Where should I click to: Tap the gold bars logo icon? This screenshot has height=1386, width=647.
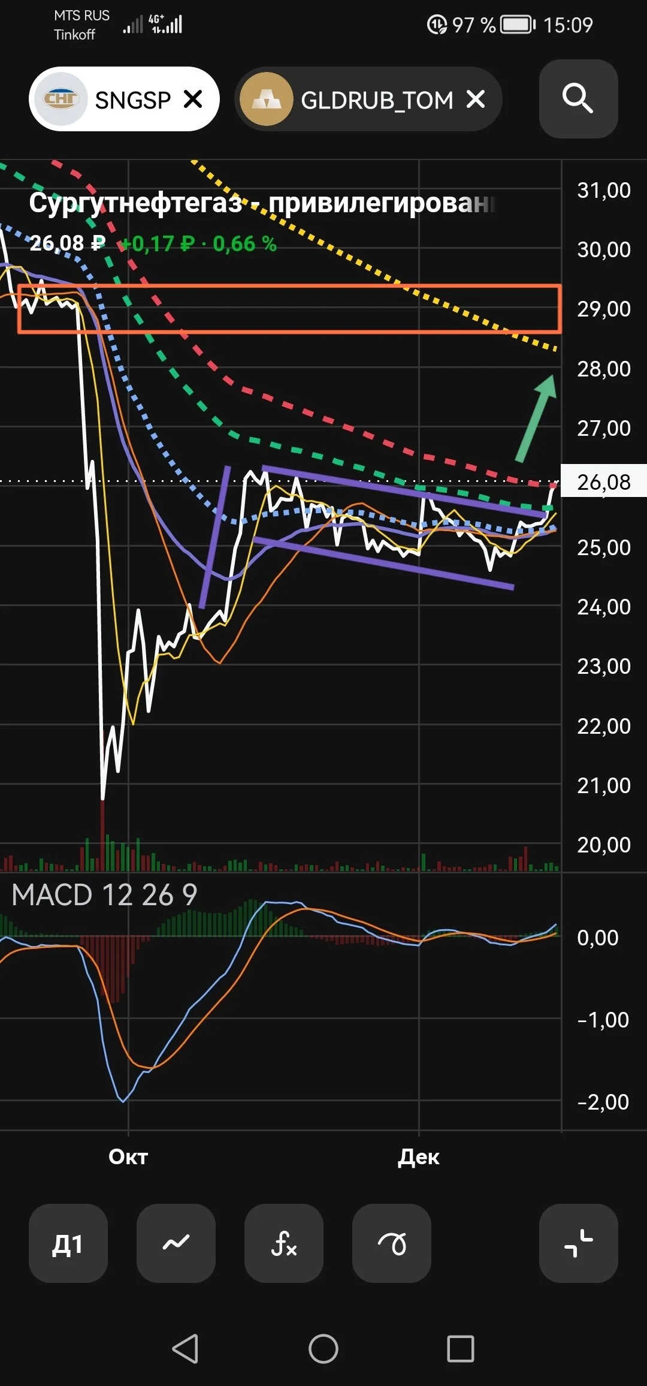(x=267, y=99)
